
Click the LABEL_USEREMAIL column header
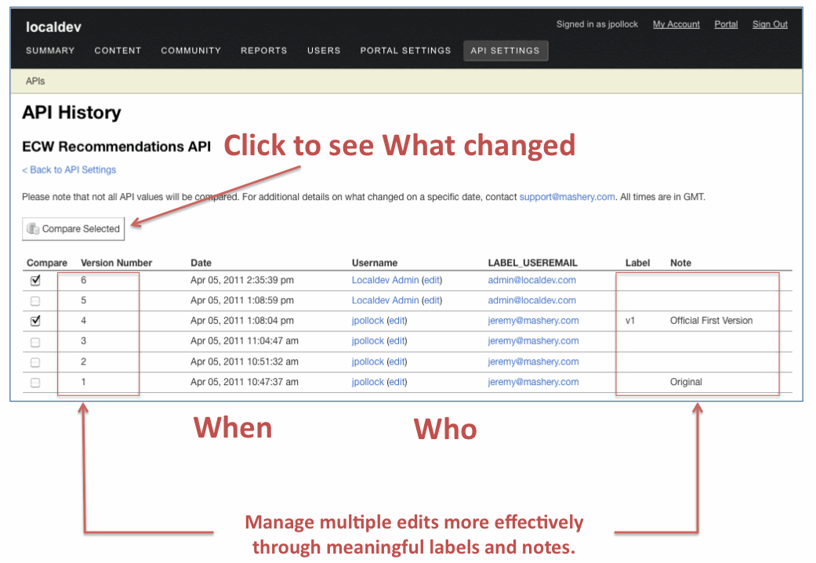tap(533, 263)
